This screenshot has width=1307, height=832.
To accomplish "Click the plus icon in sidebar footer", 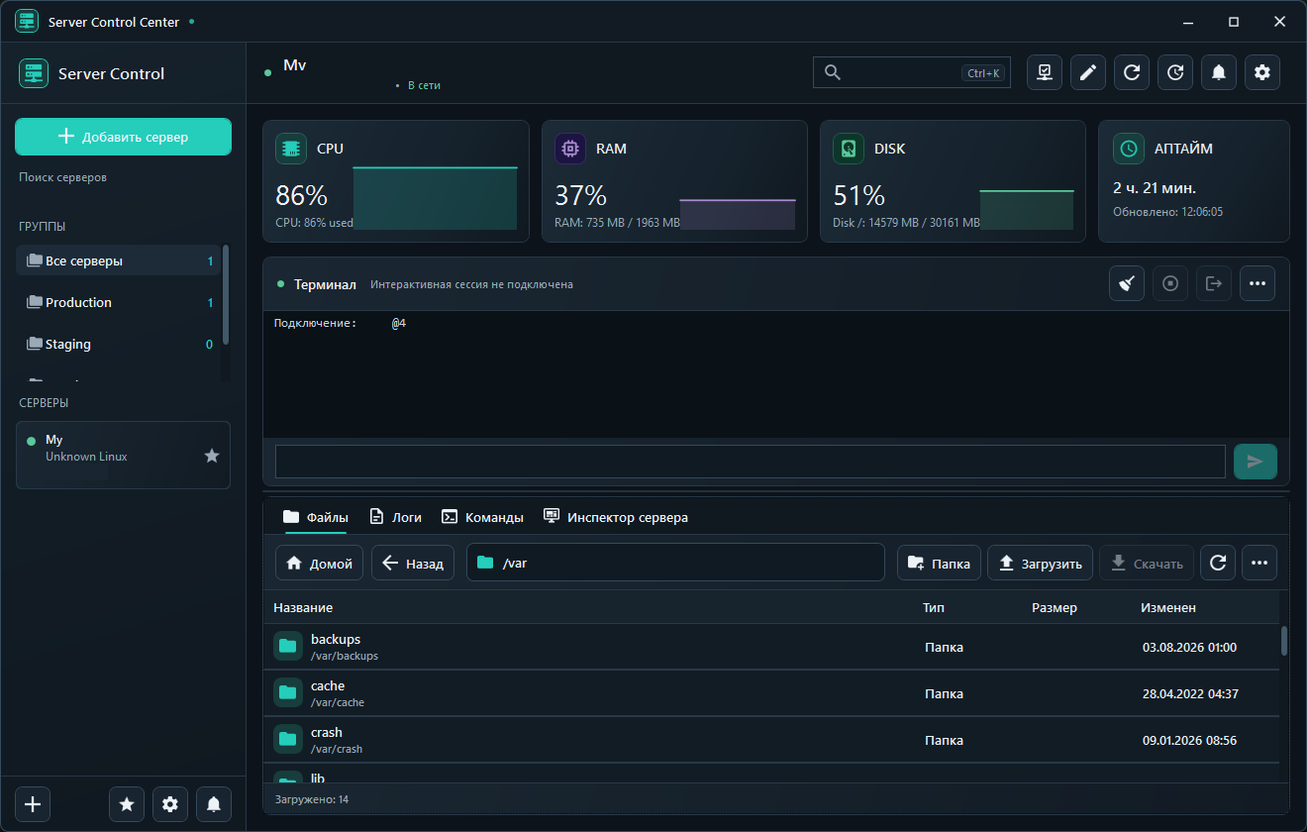I will click(x=33, y=804).
